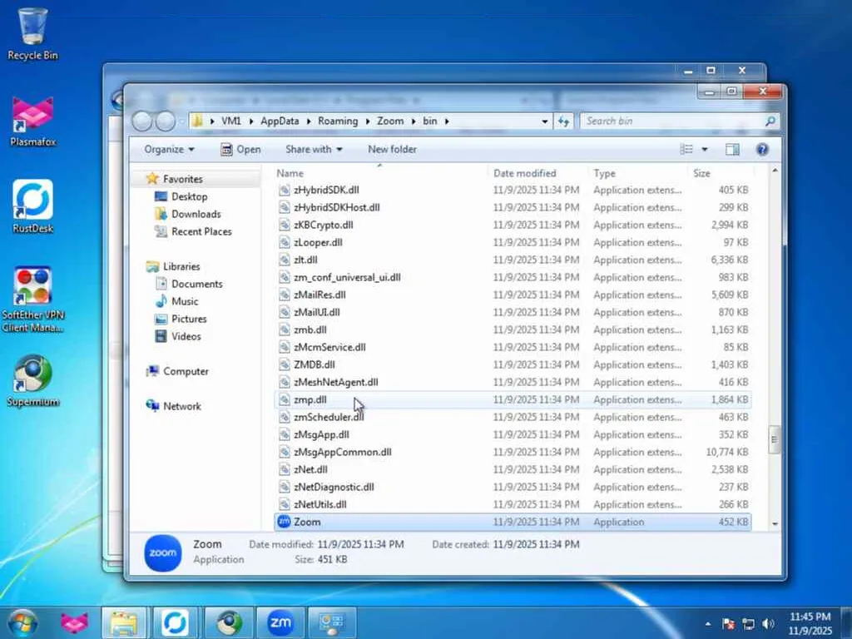Viewport: 852px width, 639px height.
Task: Select the zHybridSDK.dll file
Action: [x=513, y=191]
